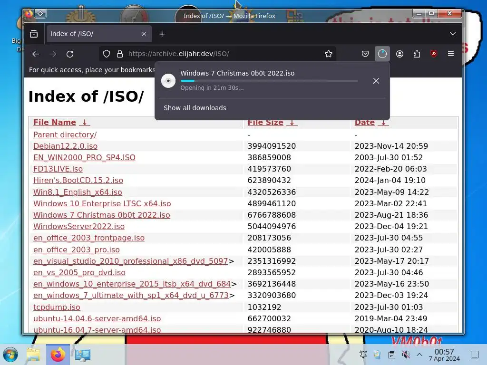Open the extensions puzzle-piece menu
This screenshot has width=487, height=365.
click(417, 54)
